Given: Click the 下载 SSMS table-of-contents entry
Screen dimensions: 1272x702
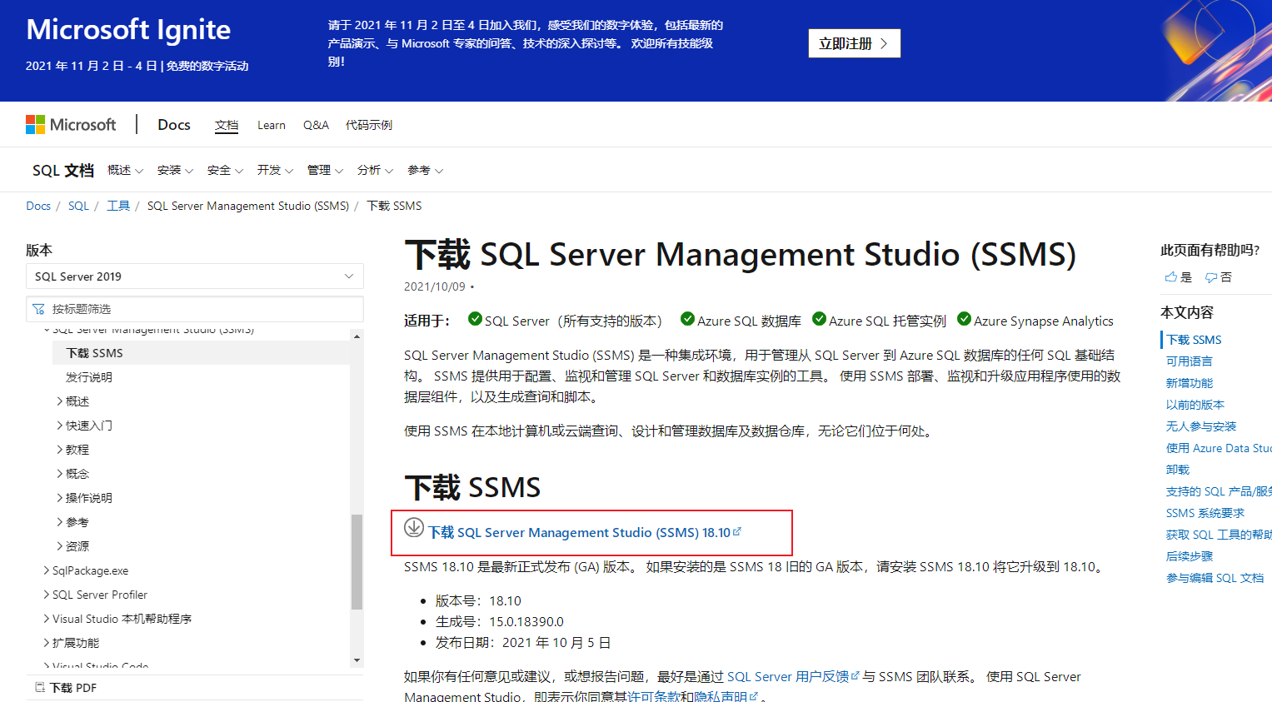Looking at the screenshot, I should tap(1194, 340).
